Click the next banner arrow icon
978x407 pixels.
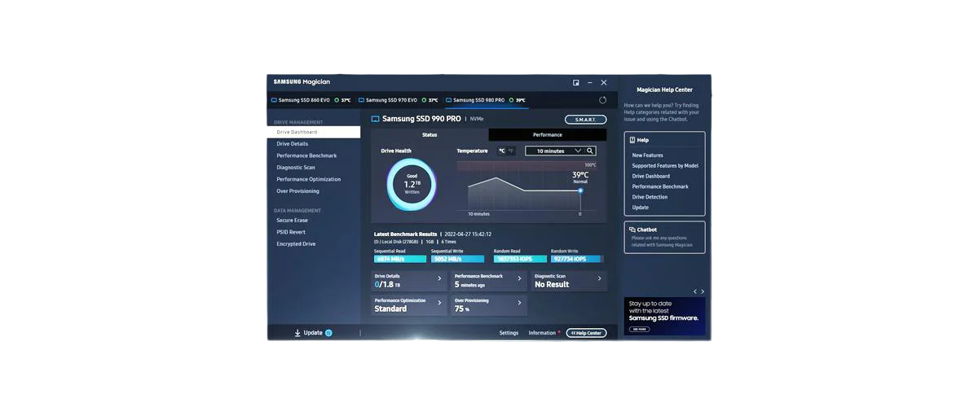703,291
